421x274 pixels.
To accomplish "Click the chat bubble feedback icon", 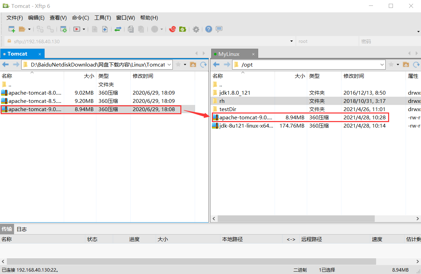I will click(219, 29).
